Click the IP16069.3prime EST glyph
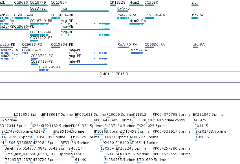Viewport: 240px width, 164px height. pyautogui.click(x=108, y=117)
